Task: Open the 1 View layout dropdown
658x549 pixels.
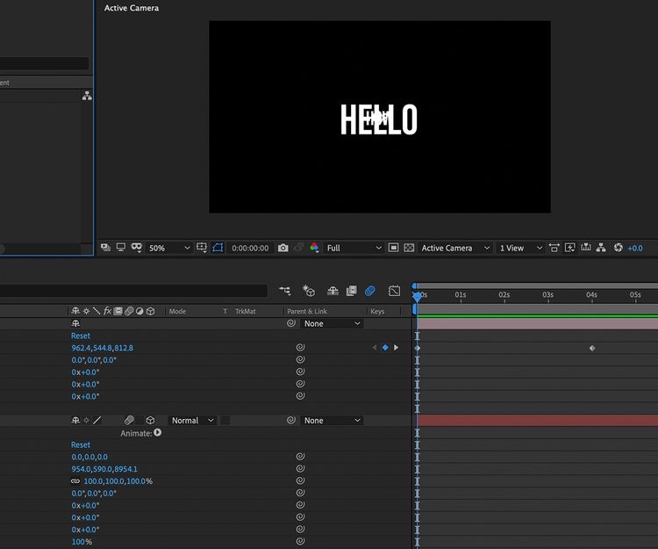Action: [x=519, y=249]
